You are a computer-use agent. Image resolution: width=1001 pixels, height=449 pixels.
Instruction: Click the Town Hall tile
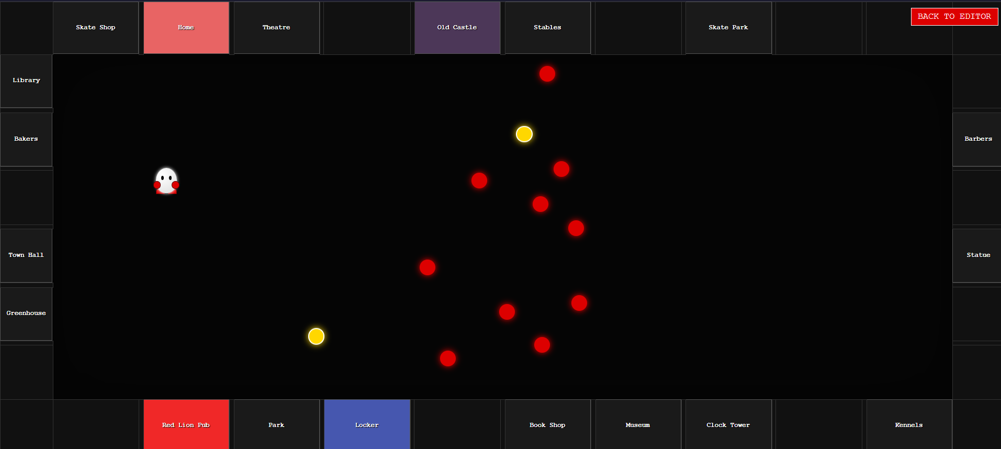(26, 255)
